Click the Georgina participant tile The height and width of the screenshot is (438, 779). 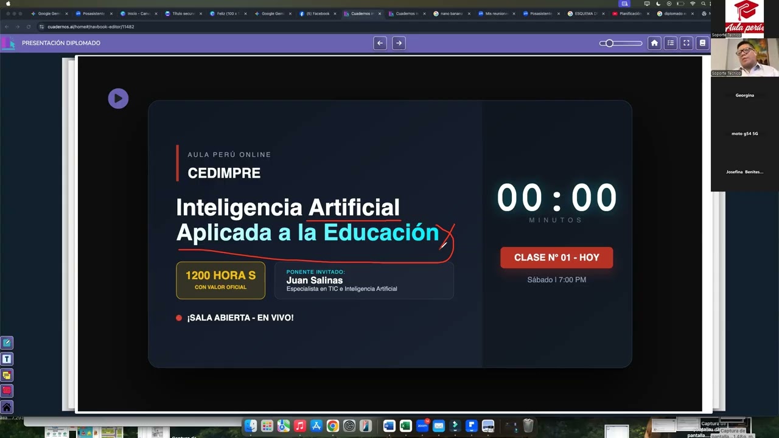[744, 96]
